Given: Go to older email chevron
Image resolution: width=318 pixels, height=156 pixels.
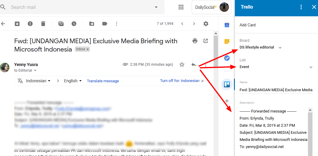Looking at the screenshot, I should (x=194, y=24).
